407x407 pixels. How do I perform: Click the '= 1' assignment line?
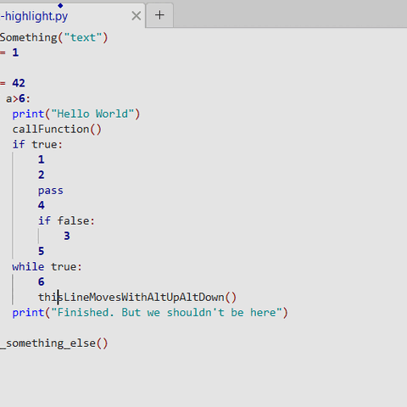[x=9, y=53]
